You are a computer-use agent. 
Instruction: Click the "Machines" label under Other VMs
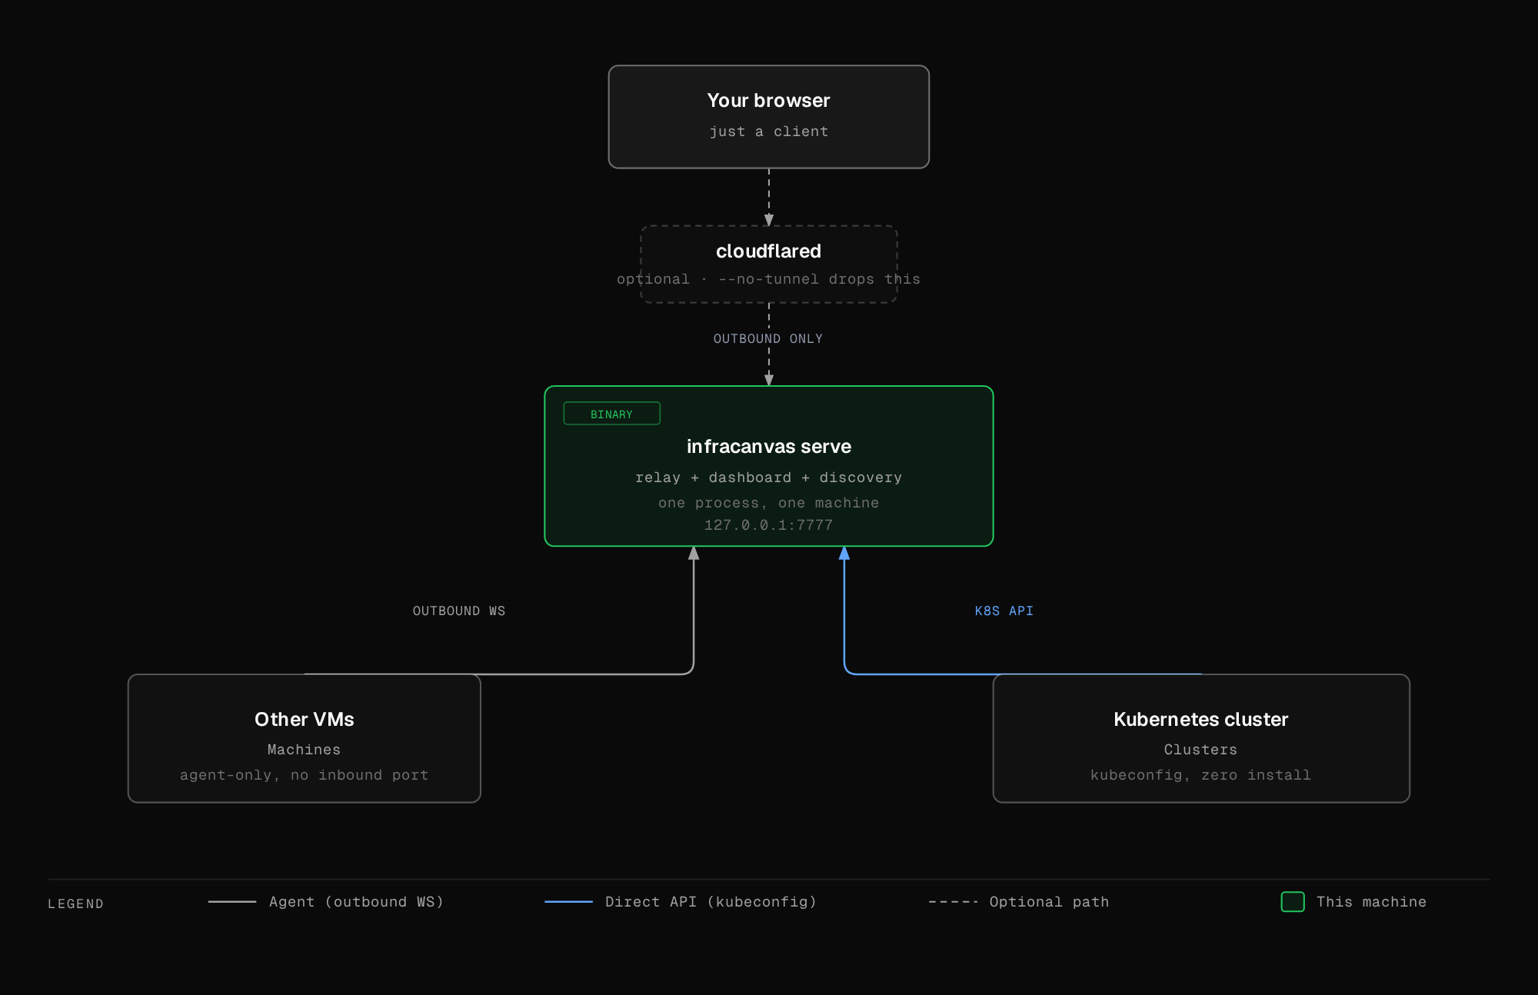tap(304, 750)
